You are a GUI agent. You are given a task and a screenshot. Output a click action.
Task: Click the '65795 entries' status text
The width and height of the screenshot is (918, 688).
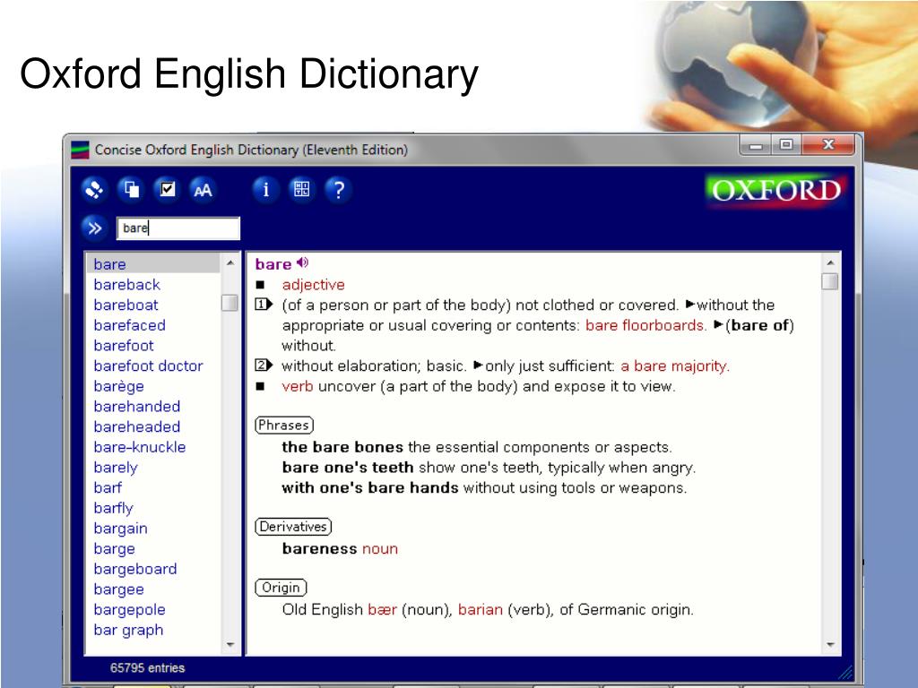[148, 668]
